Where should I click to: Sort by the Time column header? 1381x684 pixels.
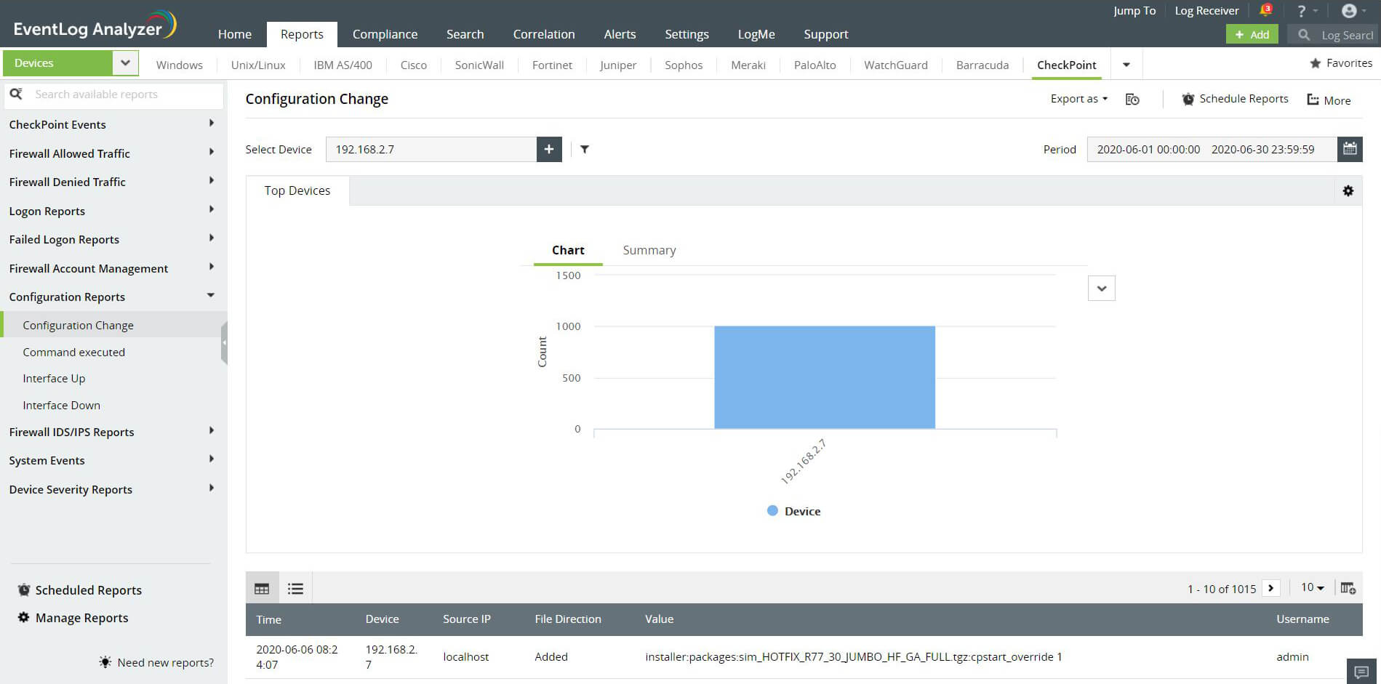tap(268, 619)
